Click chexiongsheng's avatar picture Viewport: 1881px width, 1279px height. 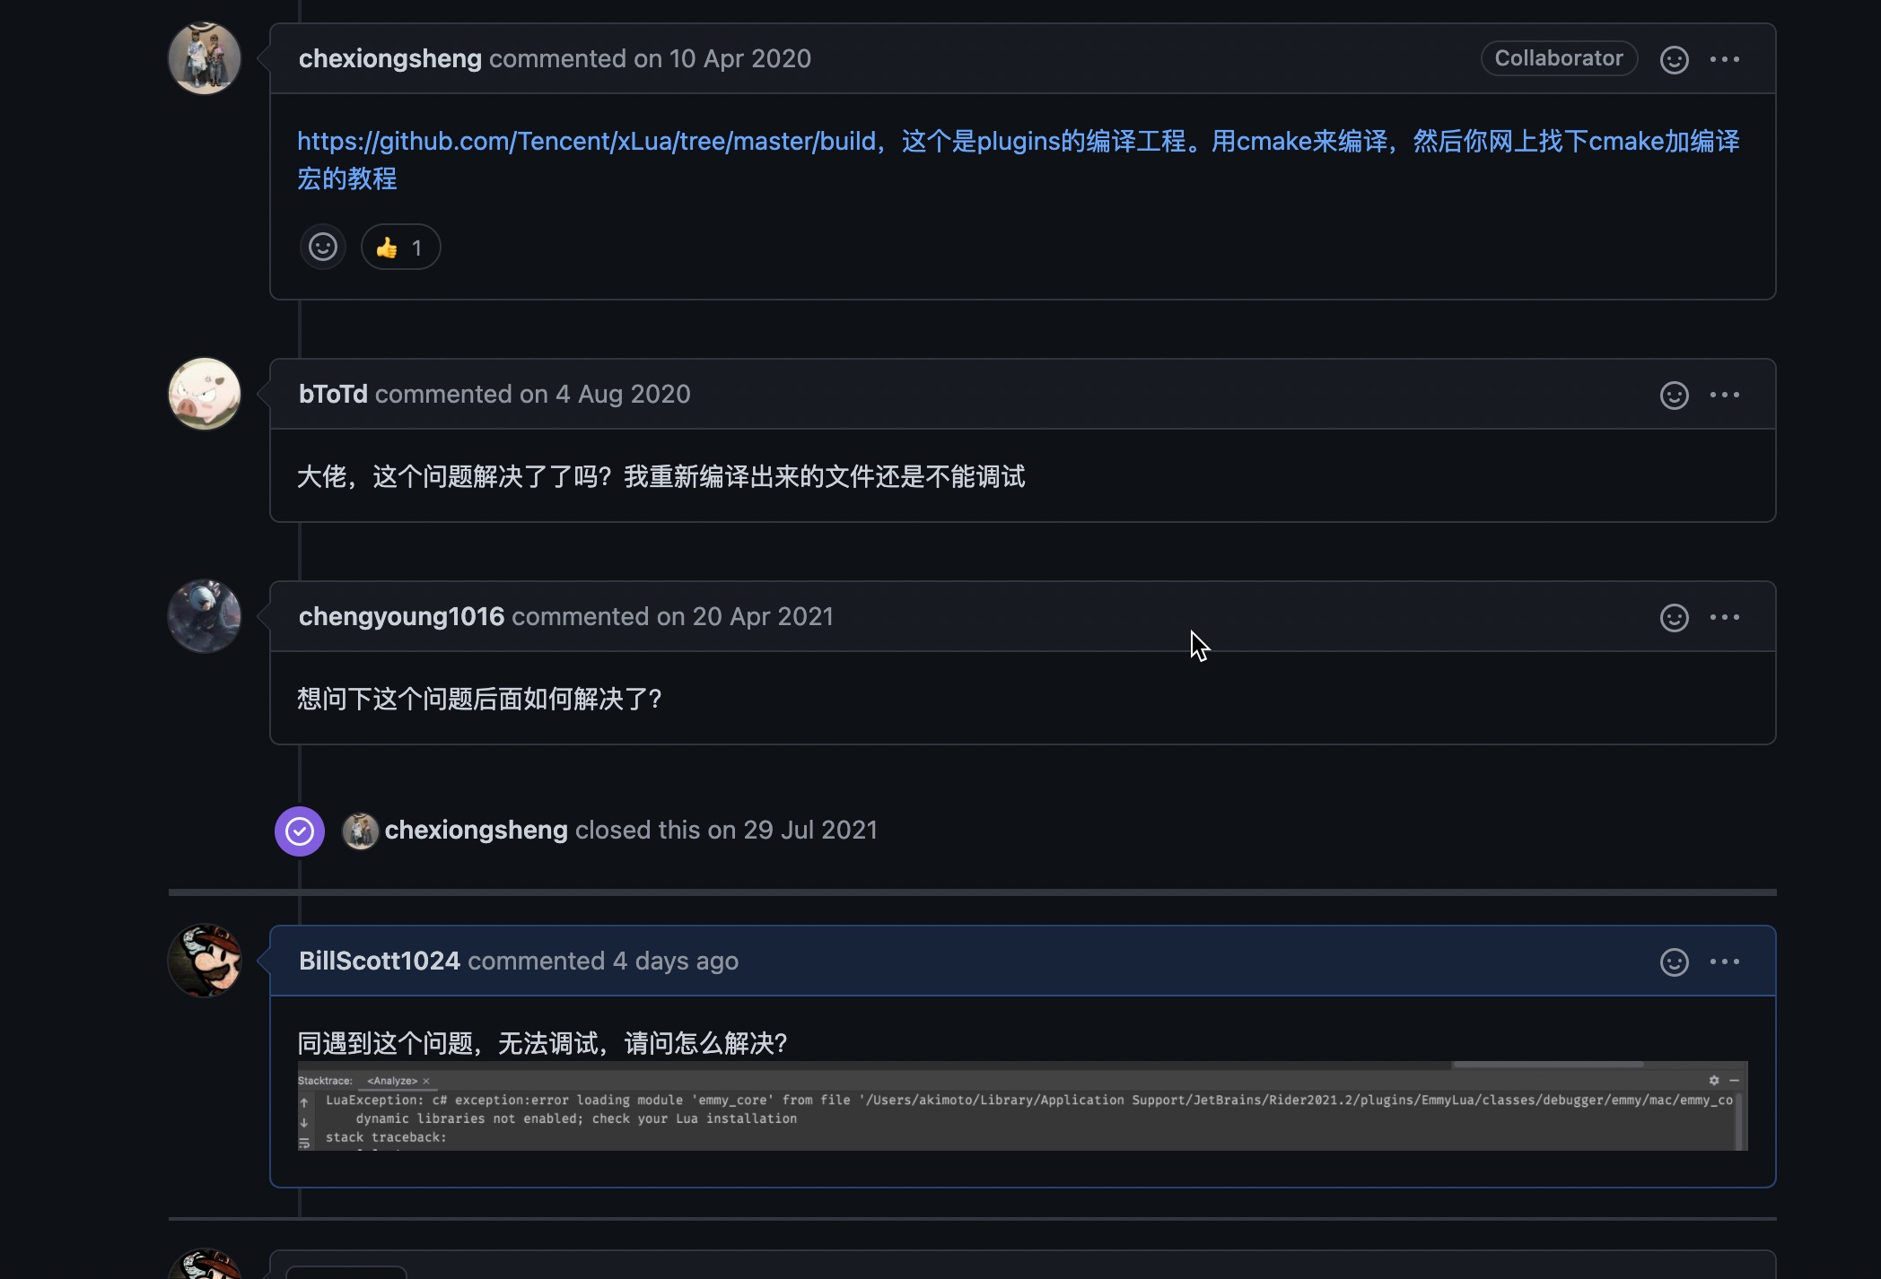(205, 57)
